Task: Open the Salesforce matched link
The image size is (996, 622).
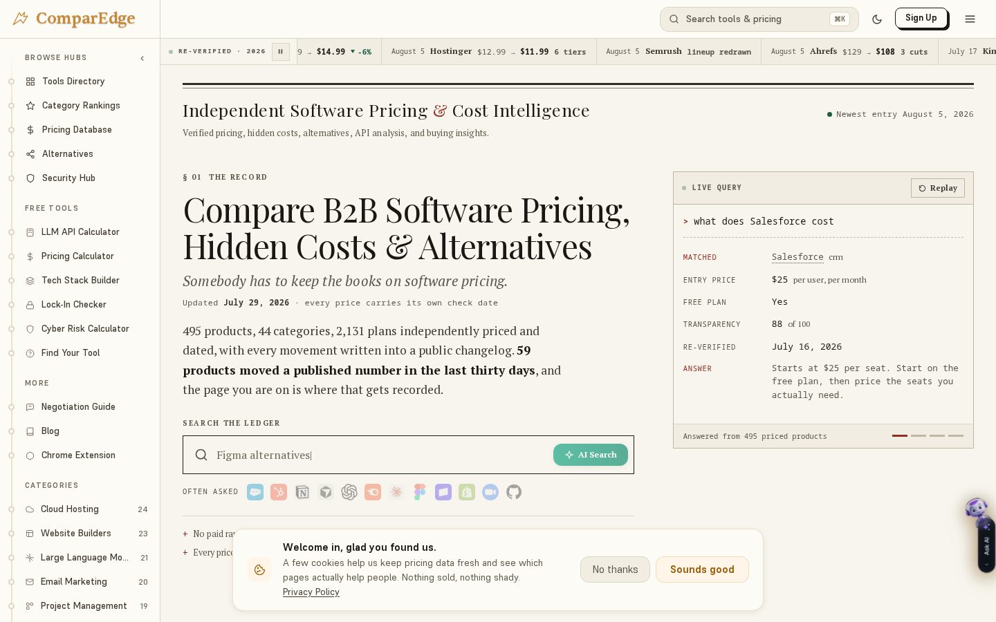Action: pyautogui.click(x=797, y=257)
